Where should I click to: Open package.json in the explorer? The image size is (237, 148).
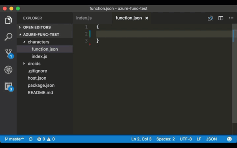coord(41,85)
